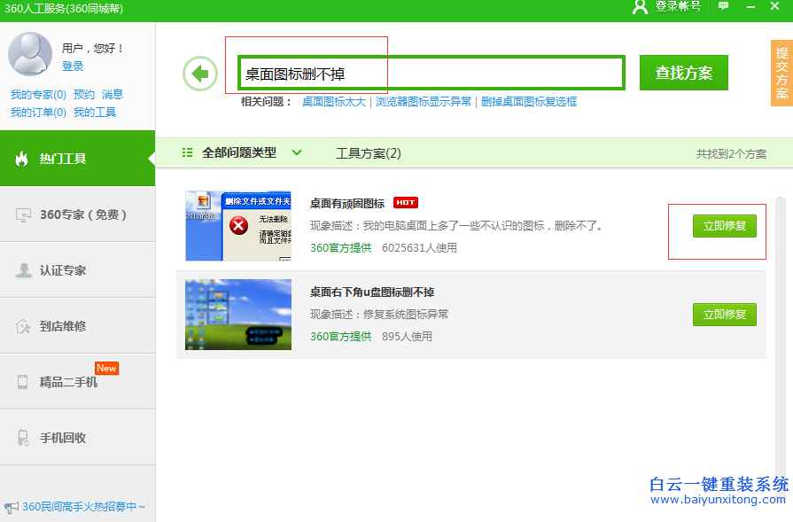Screen dimensions: 793x522
Task: Open the 热门工具 sidebar section
Action: pos(78,158)
